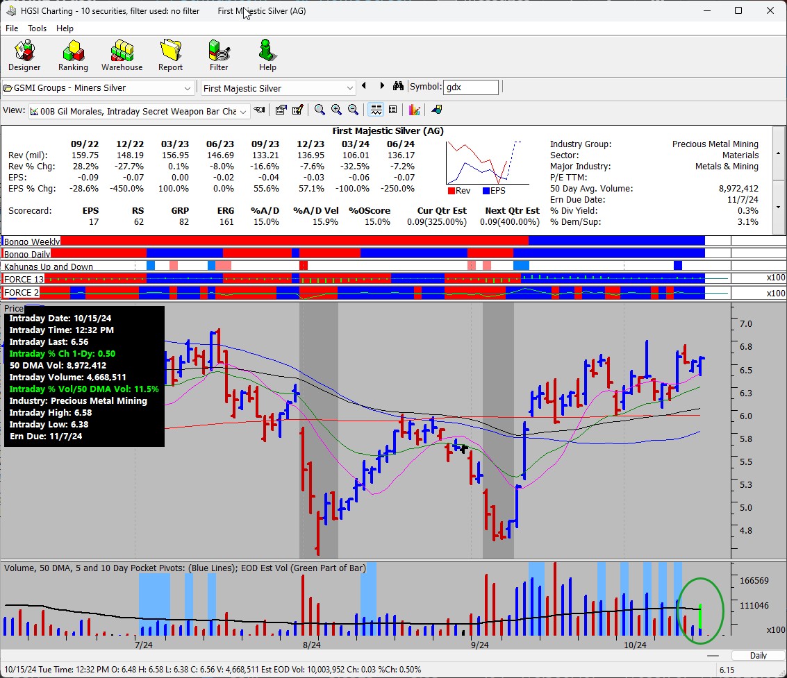This screenshot has width=787, height=678.
Task: Click the green estimated EOD volume bar
Action: [700, 616]
